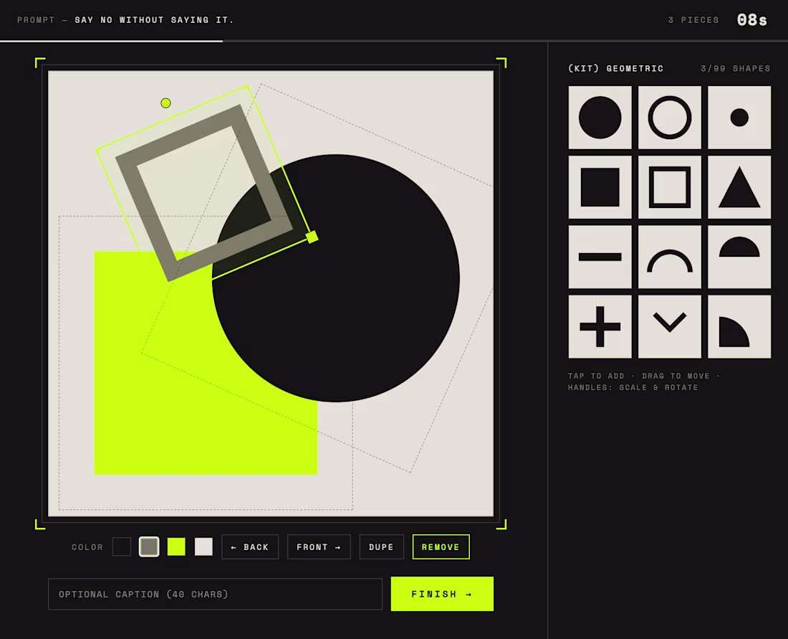Add a triangle shape
This screenshot has width=788, height=639.
(x=739, y=187)
